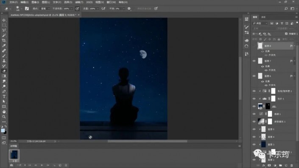Open the brush preset picker dropdown
This screenshot has width=299, height=168.
click(22, 9)
